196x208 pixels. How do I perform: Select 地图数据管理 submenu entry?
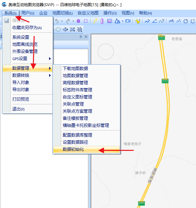(x=86, y=76)
